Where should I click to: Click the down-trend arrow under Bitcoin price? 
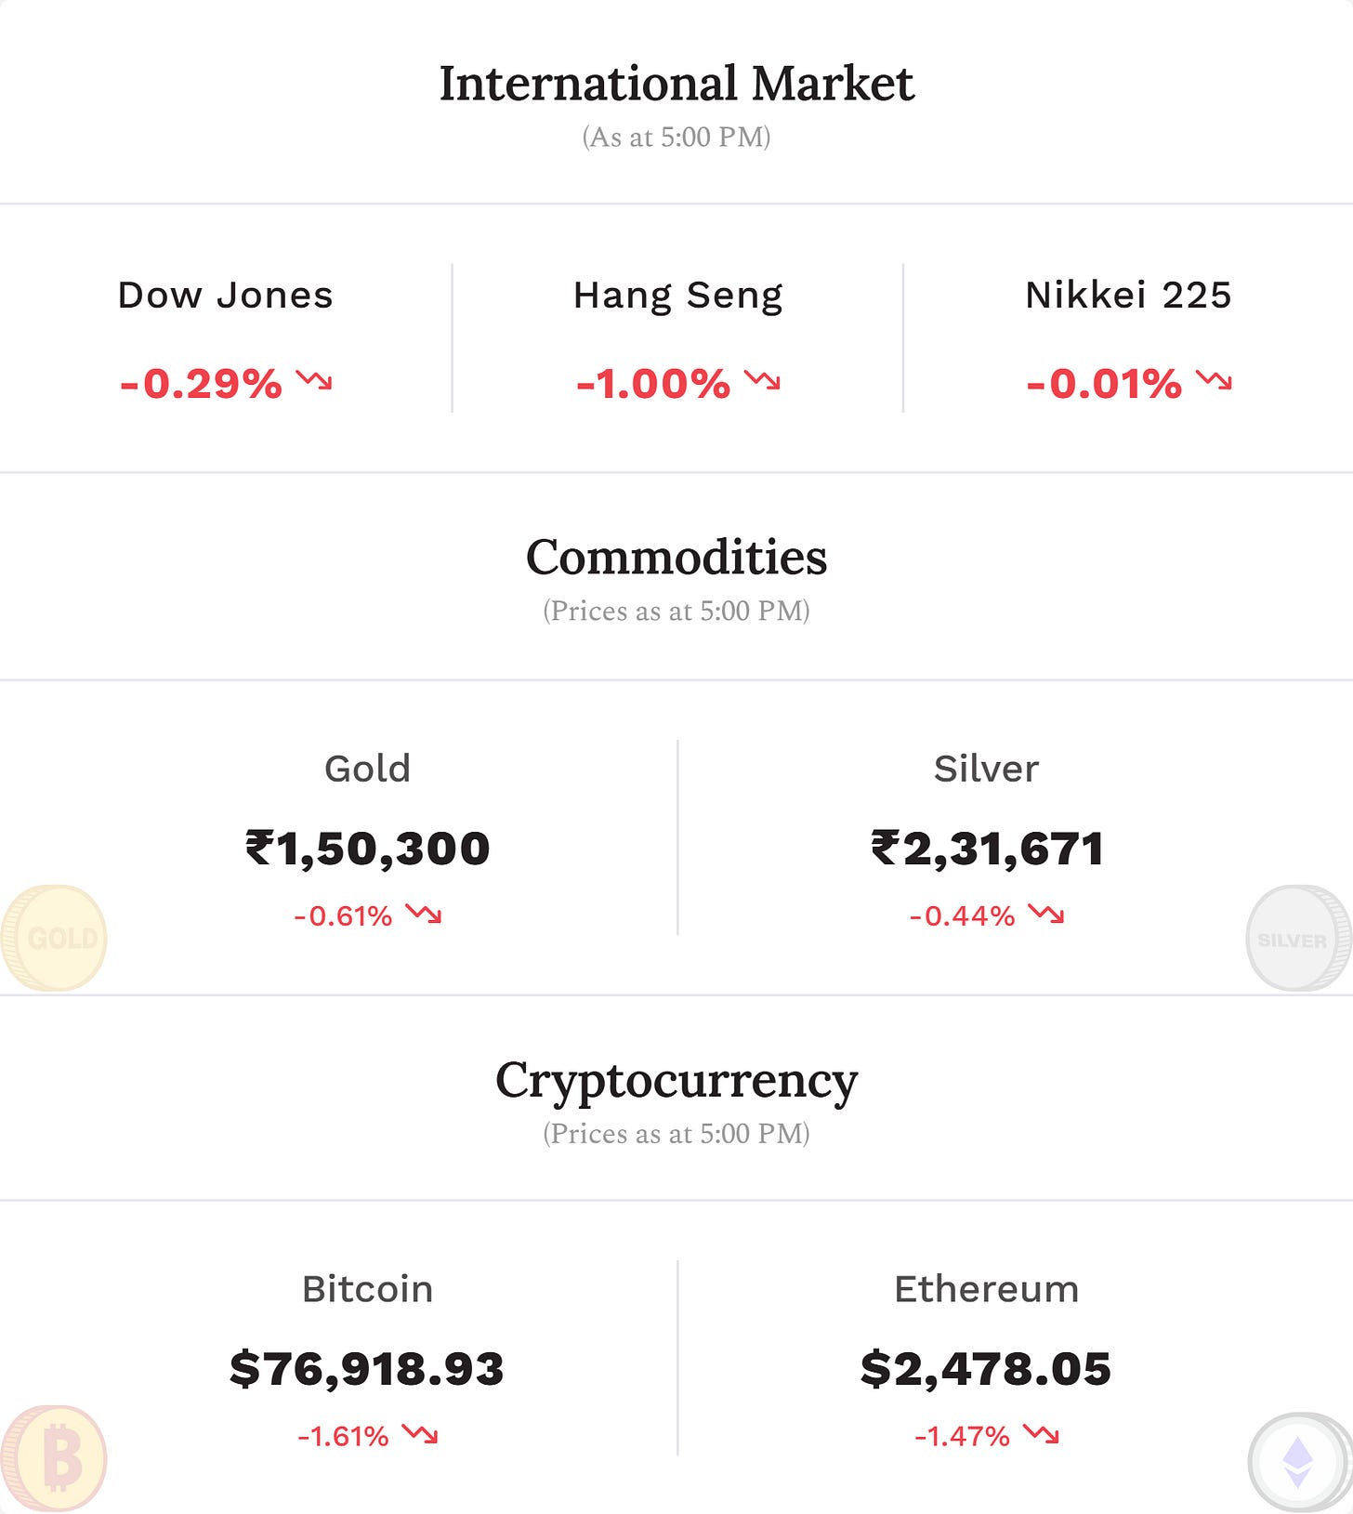pyautogui.click(x=420, y=1435)
